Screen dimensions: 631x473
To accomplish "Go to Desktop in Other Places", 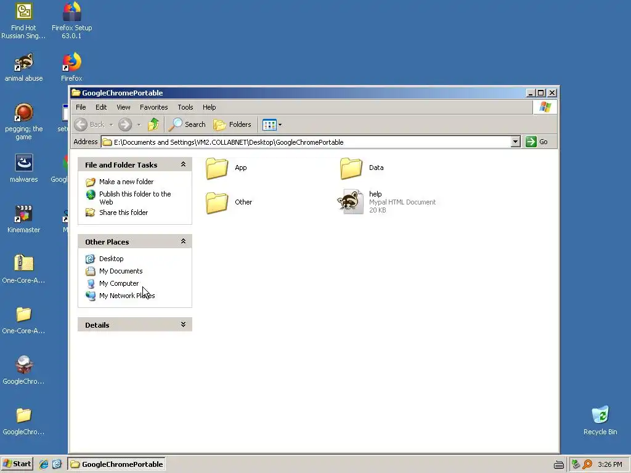I will 111,259.
